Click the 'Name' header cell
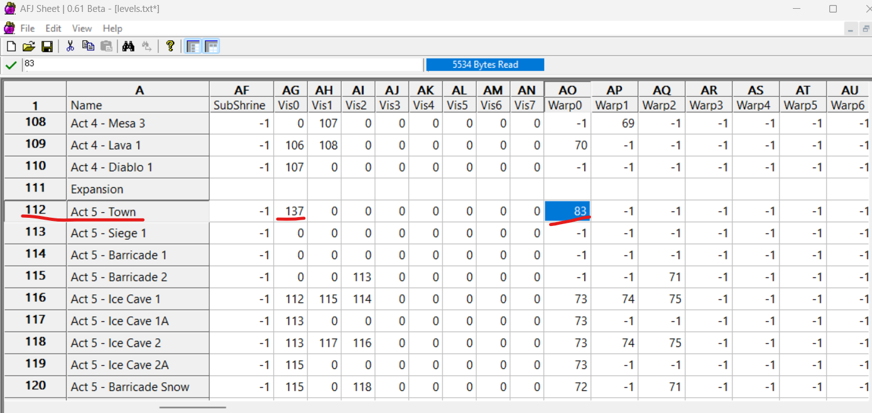Image resolution: width=872 pixels, height=413 pixels. (138, 105)
